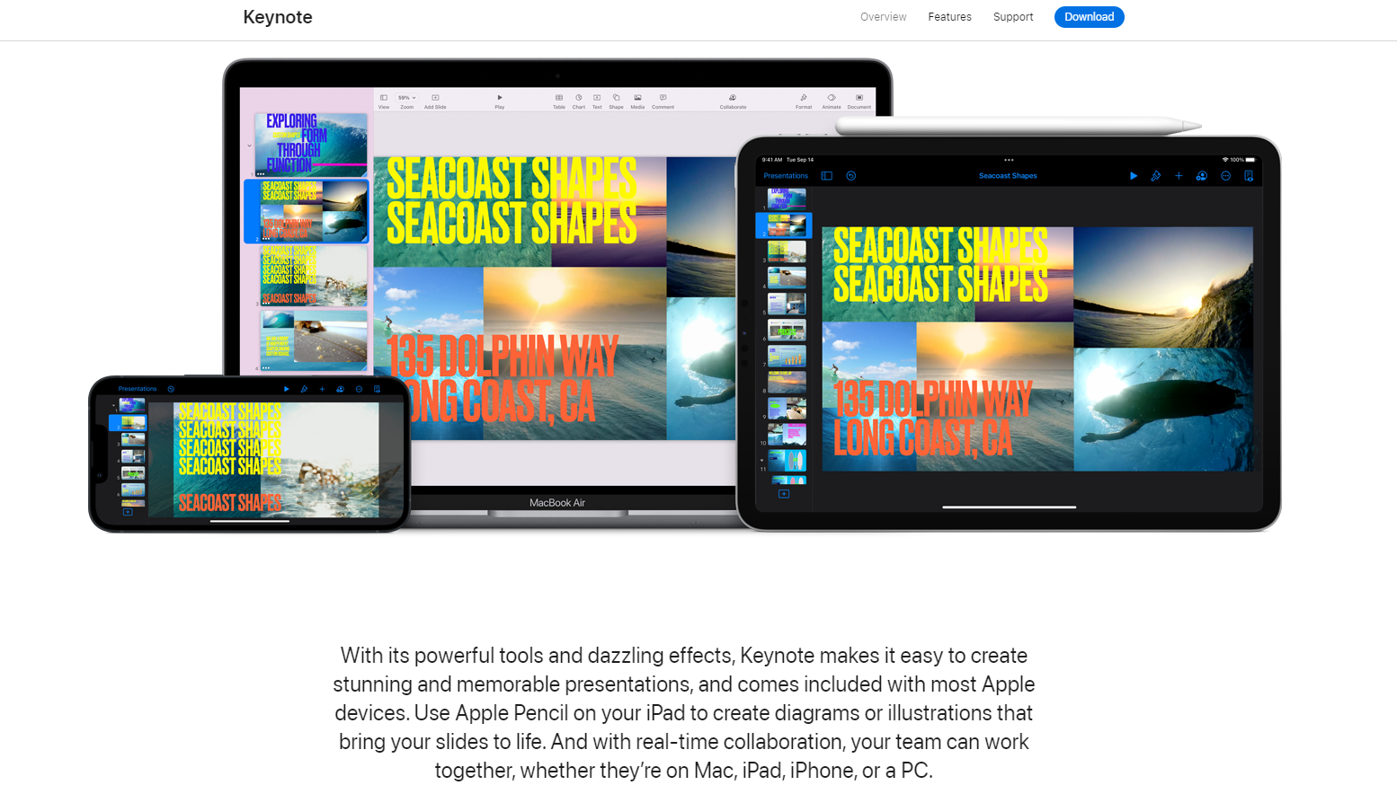Click the Media icon in MacBook toolbar
This screenshot has height=794, width=1397.
[637, 98]
